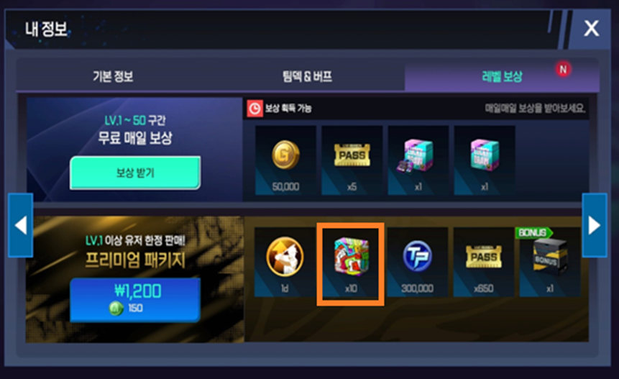Select the TP 300,000 reward icon
Screen dimensions: 619x379
pyautogui.click(x=417, y=262)
